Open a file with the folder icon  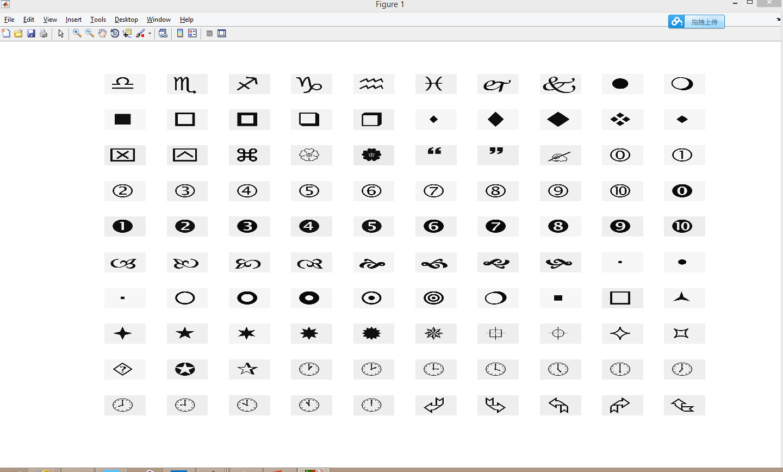18,34
